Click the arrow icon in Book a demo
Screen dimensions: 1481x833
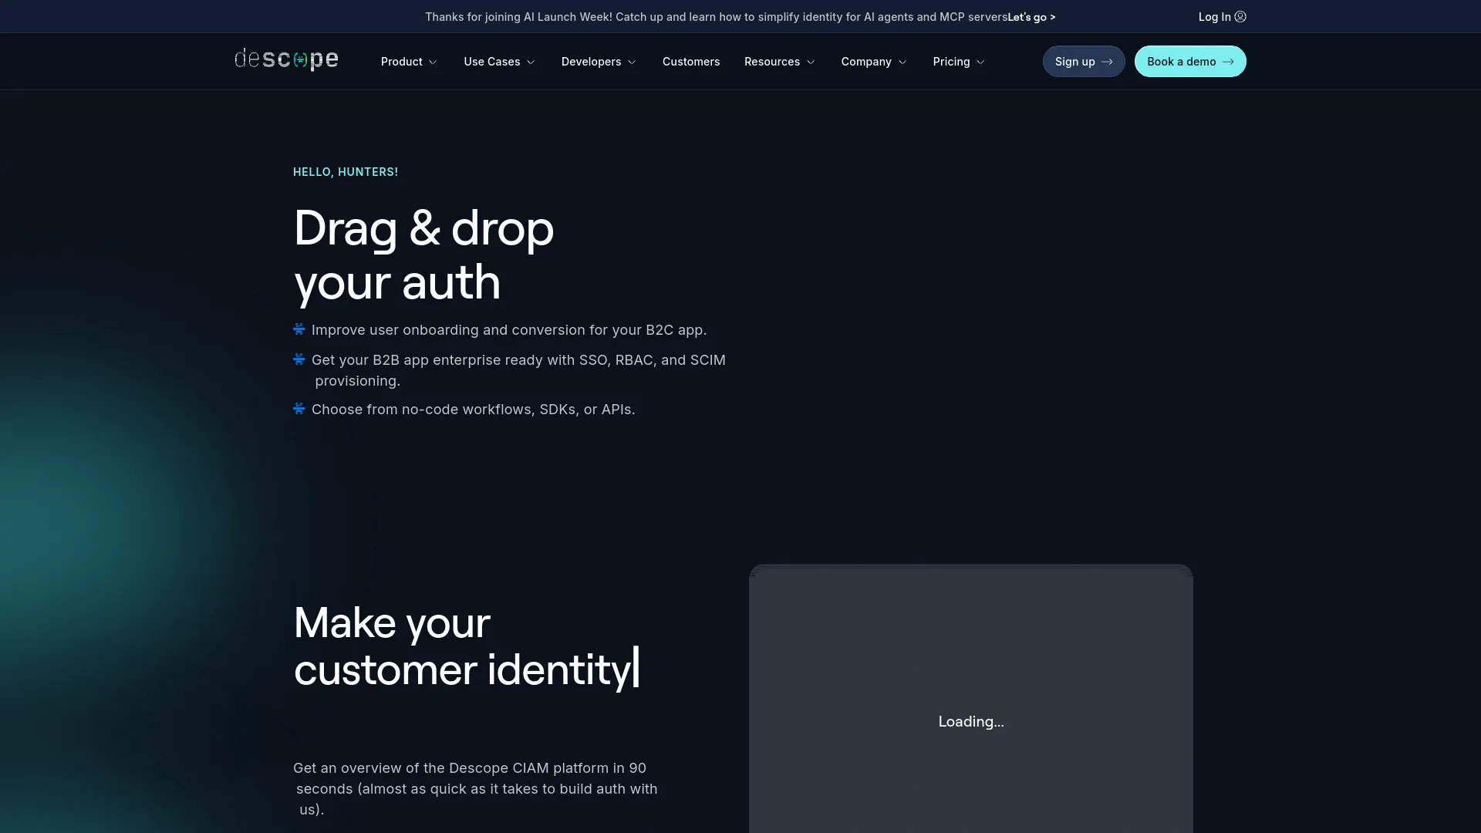[1228, 62]
